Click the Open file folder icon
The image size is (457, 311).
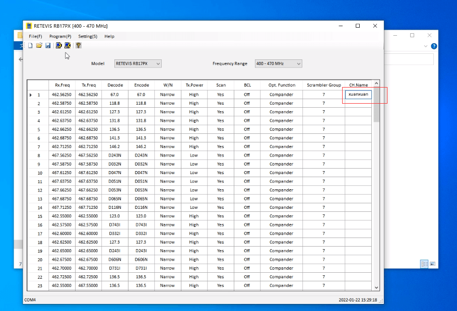[39, 45]
